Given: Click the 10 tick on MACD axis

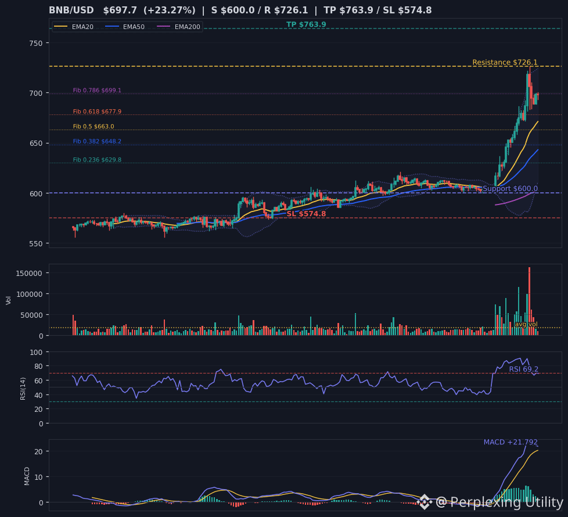Looking at the screenshot, I should (x=38, y=477).
